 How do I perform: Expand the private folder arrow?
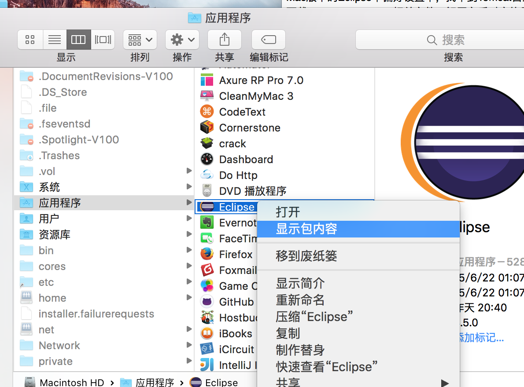tap(189, 361)
